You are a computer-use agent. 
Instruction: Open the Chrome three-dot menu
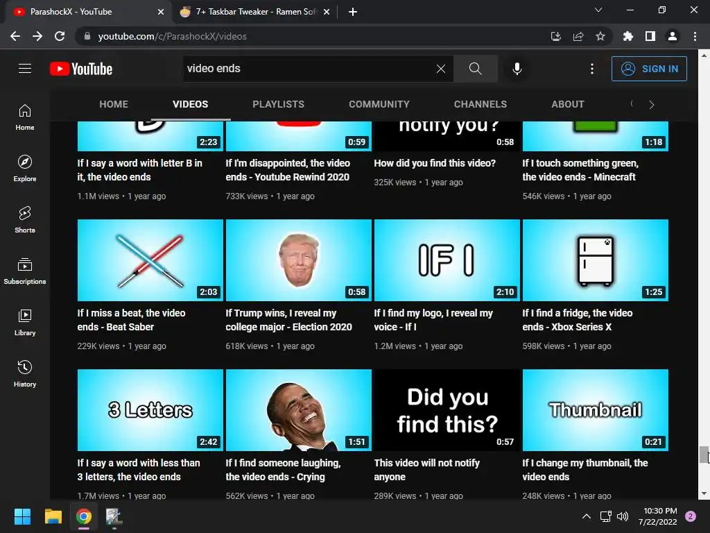point(695,36)
